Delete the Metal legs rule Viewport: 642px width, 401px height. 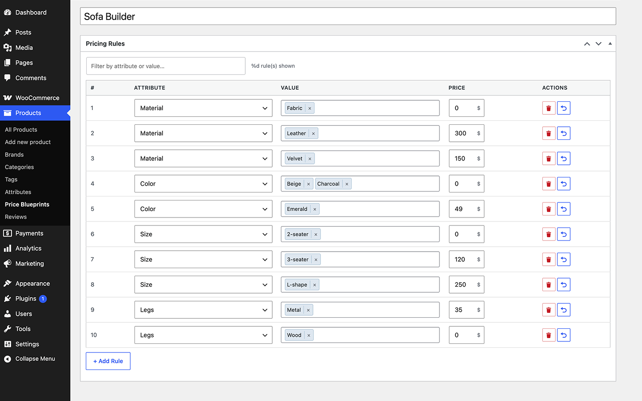click(x=549, y=310)
